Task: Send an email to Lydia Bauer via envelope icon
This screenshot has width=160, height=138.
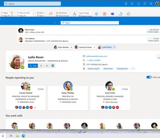Action: pos(47,66)
